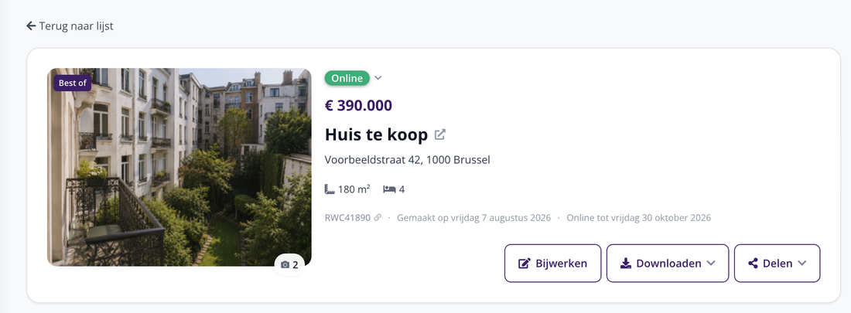Click the Huis te koop title
The image size is (851, 313).
pyautogui.click(x=376, y=134)
